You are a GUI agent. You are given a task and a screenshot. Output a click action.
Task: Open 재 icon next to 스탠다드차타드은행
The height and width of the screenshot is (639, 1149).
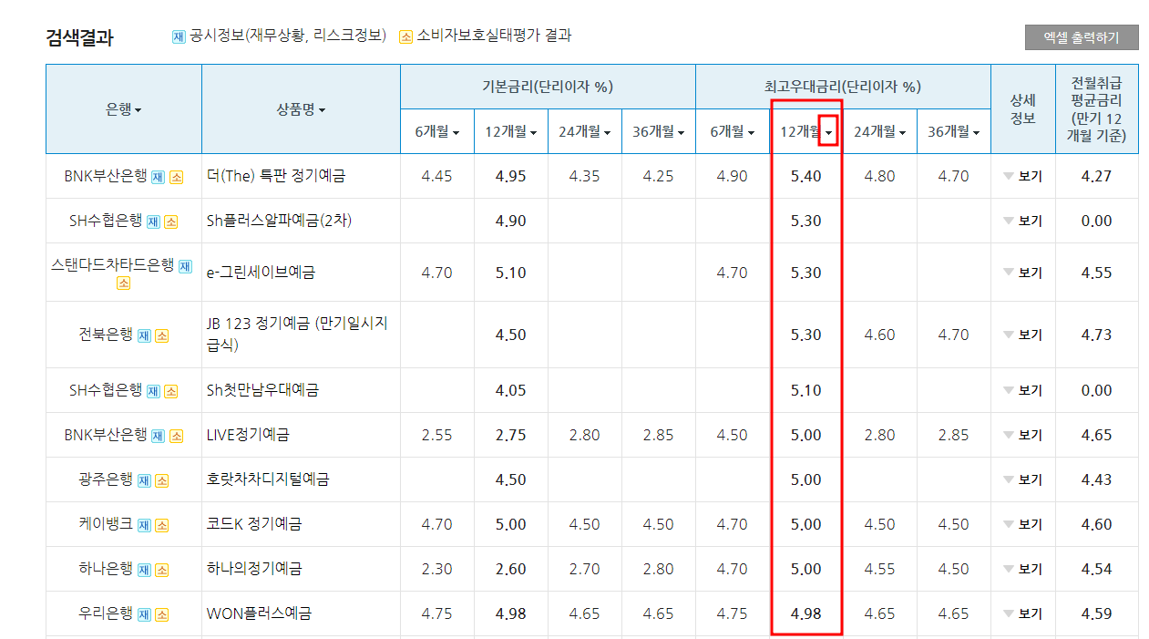pos(185,266)
